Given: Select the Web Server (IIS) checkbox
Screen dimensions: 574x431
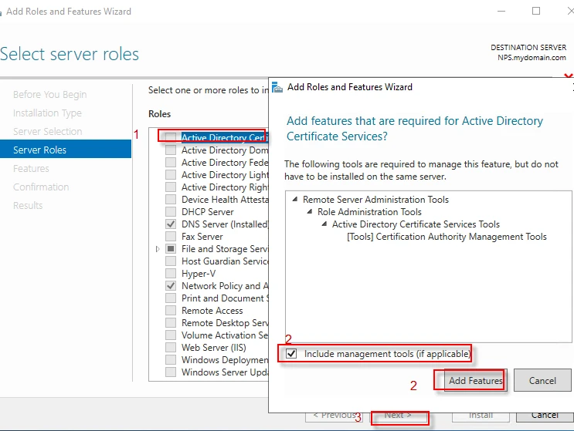Looking at the screenshot, I should [171, 348].
